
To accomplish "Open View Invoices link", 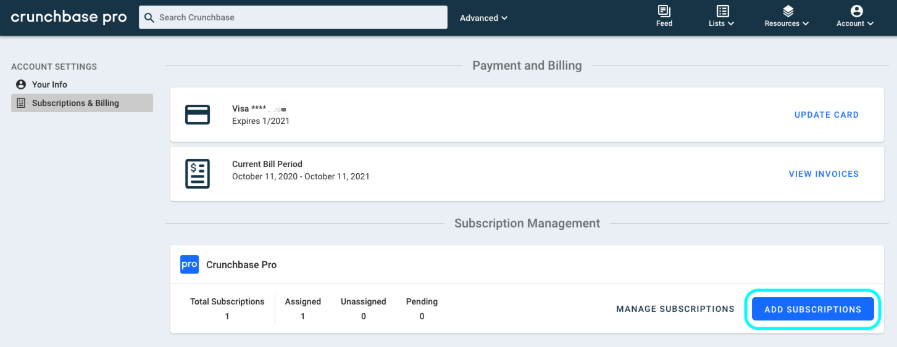I will click(x=824, y=174).
